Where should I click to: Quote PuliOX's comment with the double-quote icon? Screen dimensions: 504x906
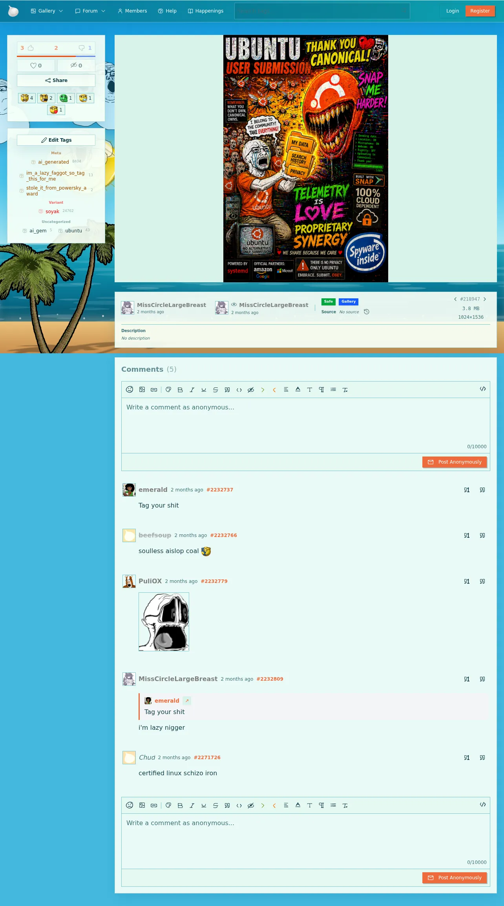tap(482, 581)
